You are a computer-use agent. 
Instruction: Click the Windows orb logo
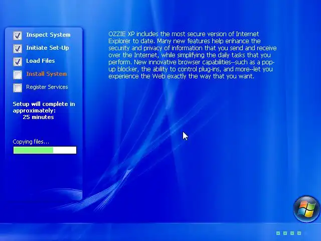[306, 209]
